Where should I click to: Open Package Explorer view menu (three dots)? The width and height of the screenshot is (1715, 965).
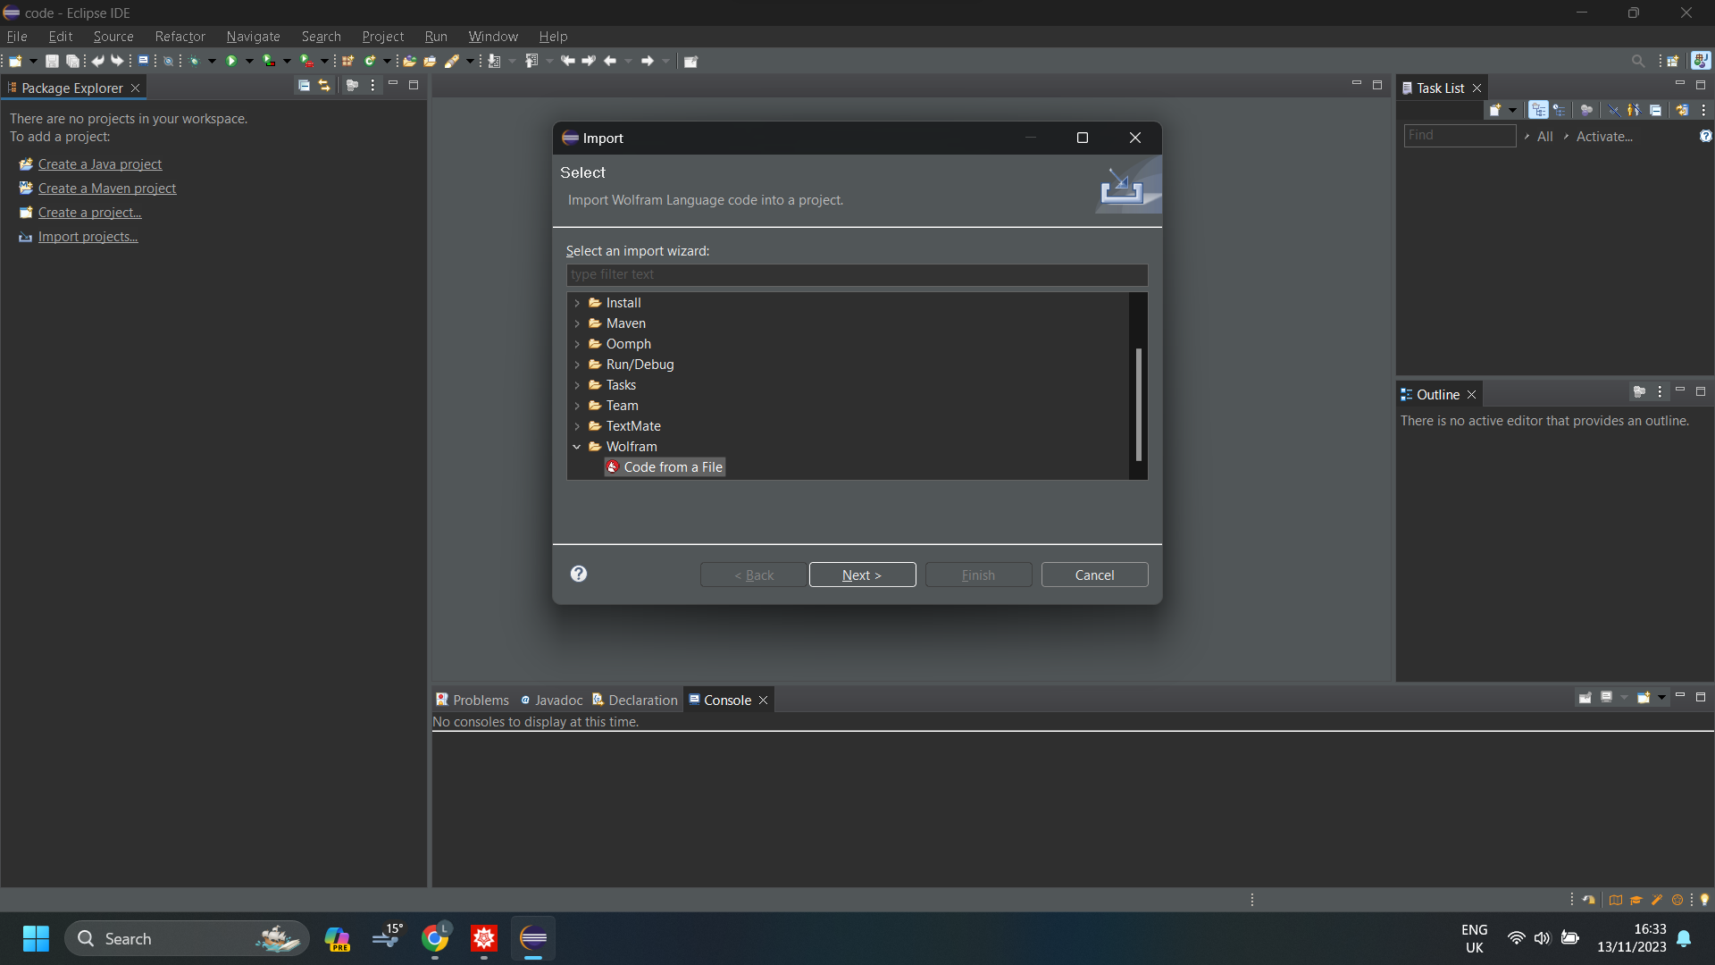click(x=372, y=86)
